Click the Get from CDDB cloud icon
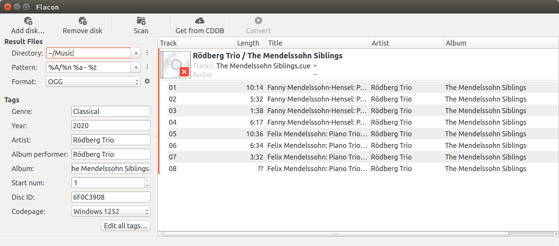The width and height of the screenshot is (559, 246). point(199,21)
